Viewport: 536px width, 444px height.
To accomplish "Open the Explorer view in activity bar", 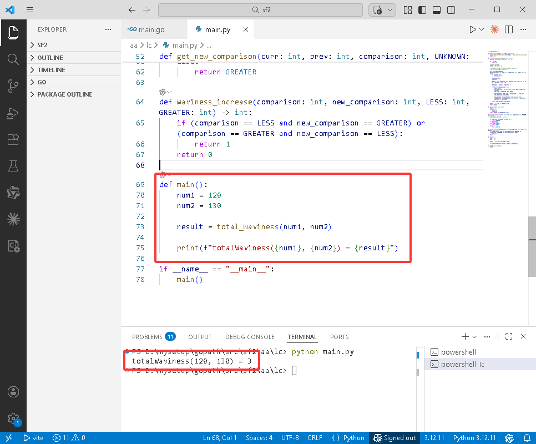I will [13, 33].
